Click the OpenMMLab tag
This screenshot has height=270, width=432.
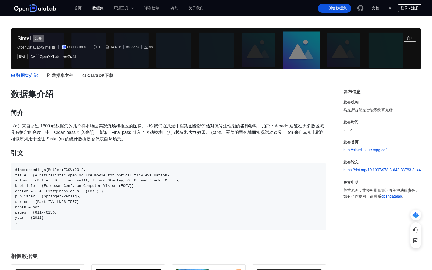click(x=49, y=57)
